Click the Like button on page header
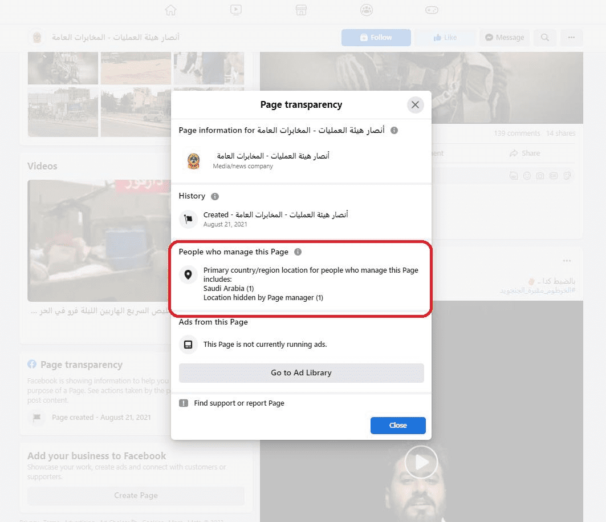The width and height of the screenshot is (606, 522). tap(445, 38)
